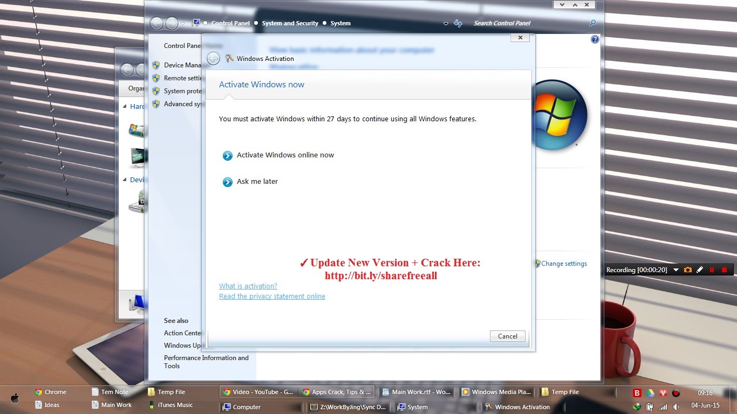Stop the screen recording
737x414 pixels.
(724, 270)
